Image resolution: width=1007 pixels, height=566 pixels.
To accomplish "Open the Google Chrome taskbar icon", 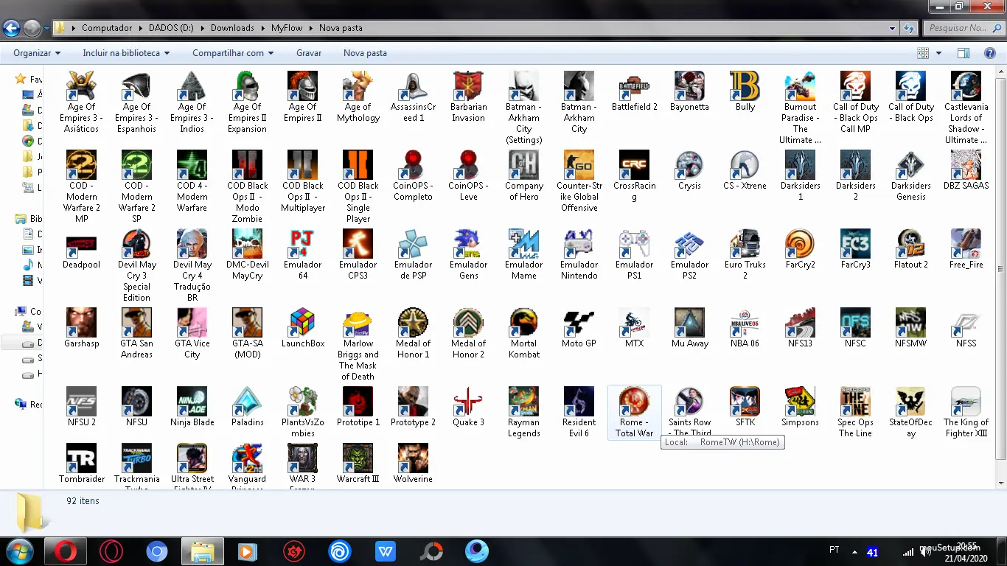I will tap(156, 551).
